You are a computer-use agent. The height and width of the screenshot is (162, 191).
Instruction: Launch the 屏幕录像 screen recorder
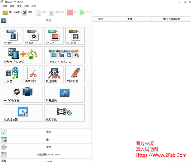tap(64, 94)
